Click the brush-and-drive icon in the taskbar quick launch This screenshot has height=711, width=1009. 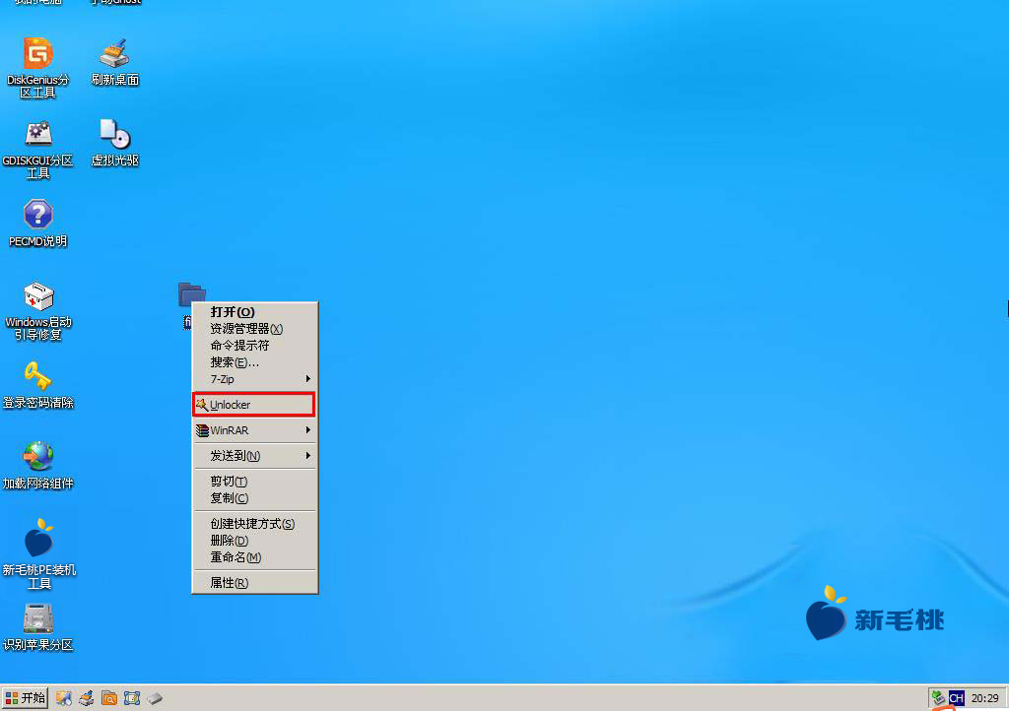click(x=87, y=698)
